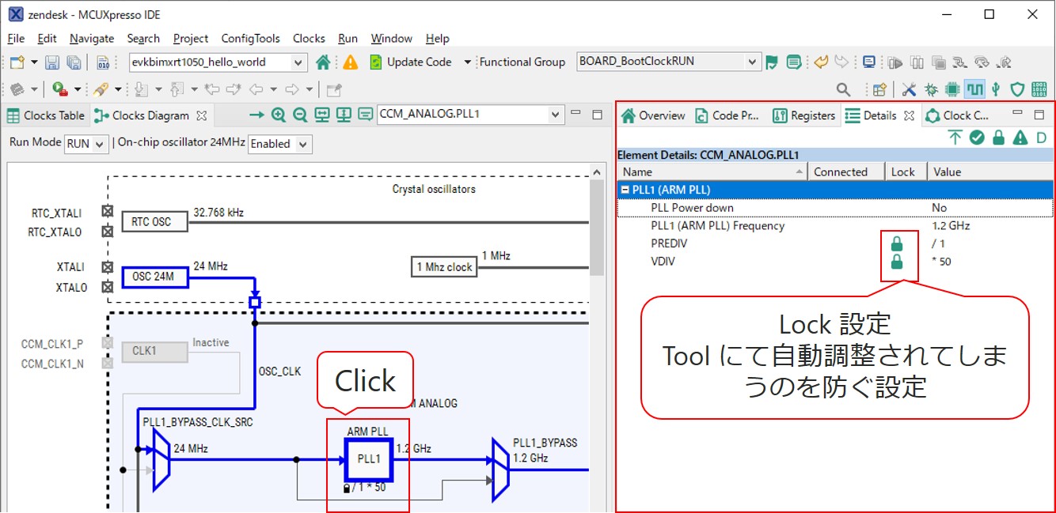The height and width of the screenshot is (513, 1056).
Task: Click the yellow undo arrow icon
Action: tap(821, 62)
